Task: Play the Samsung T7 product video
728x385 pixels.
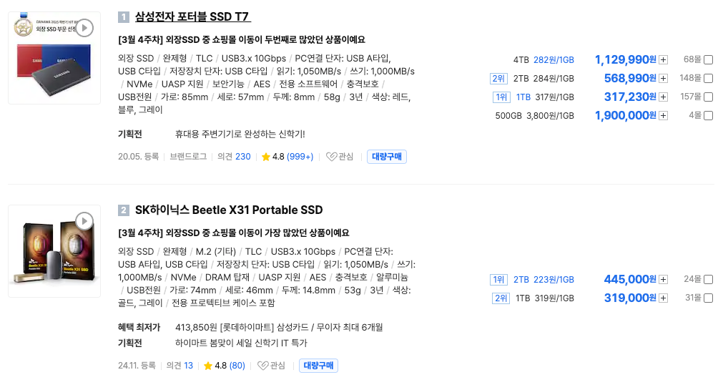Action: [84, 28]
